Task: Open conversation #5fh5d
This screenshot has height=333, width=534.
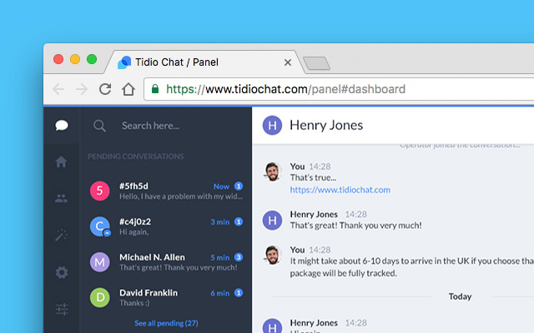Action: [x=166, y=191]
